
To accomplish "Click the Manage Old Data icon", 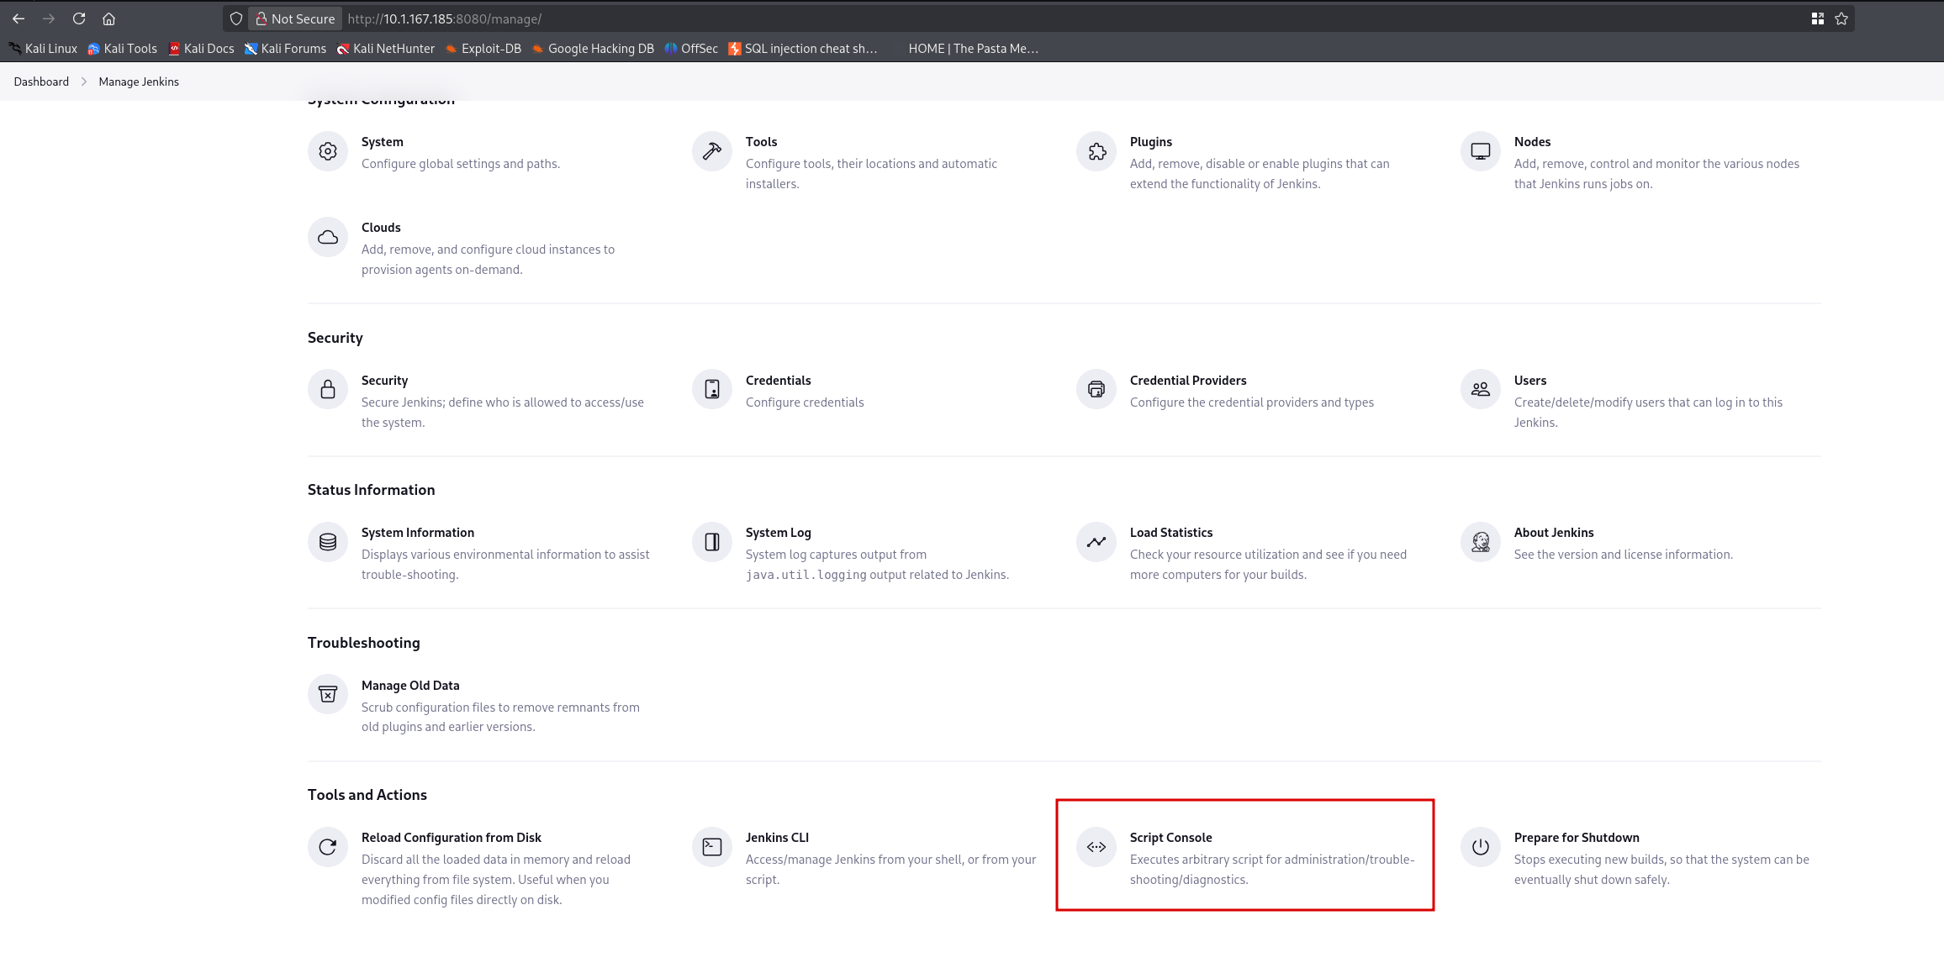I will [328, 695].
